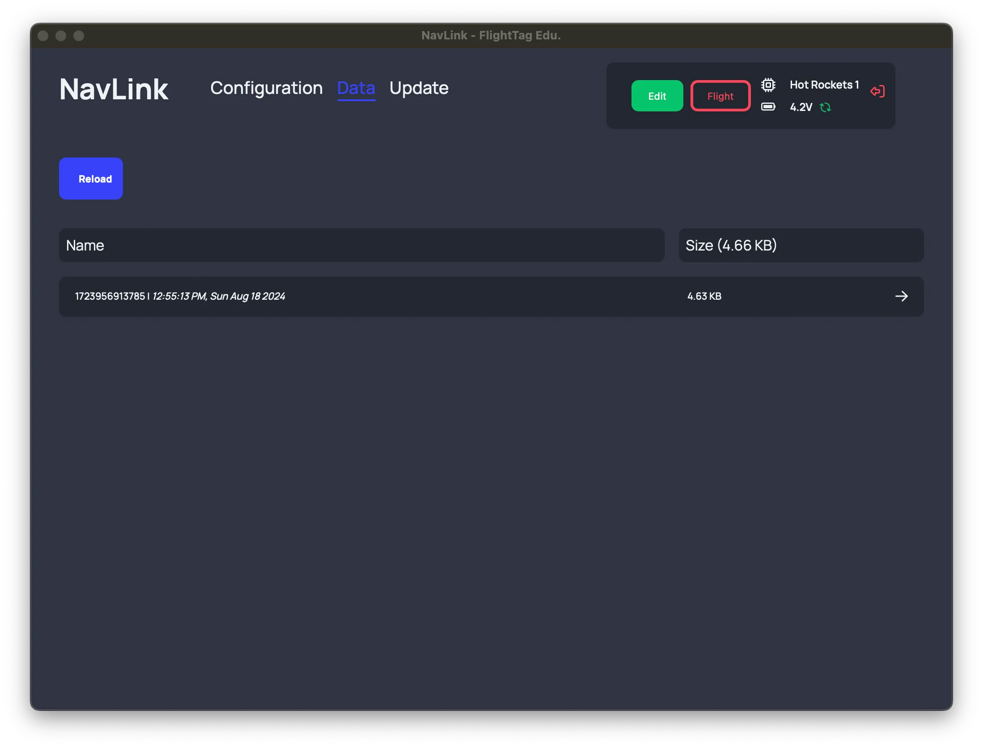Click the chip icon next to Hot Rockets 1

(x=769, y=85)
